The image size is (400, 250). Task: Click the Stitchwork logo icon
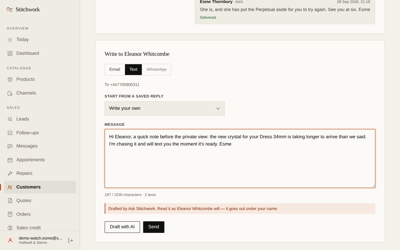pyautogui.click(x=9, y=9)
